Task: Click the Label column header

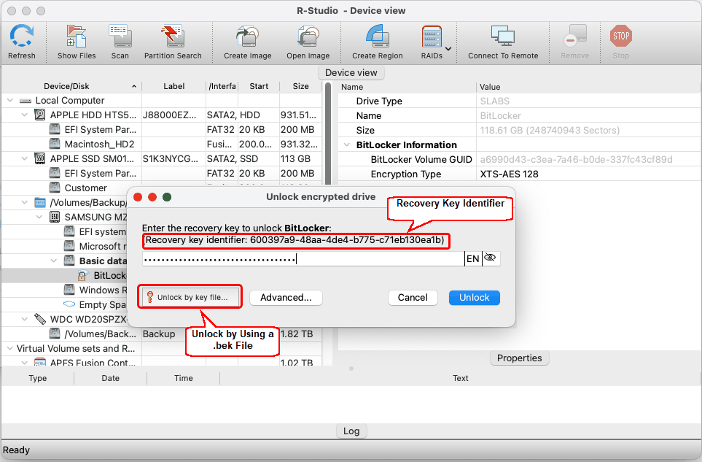Action: pyautogui.click(x=173, y=86)
